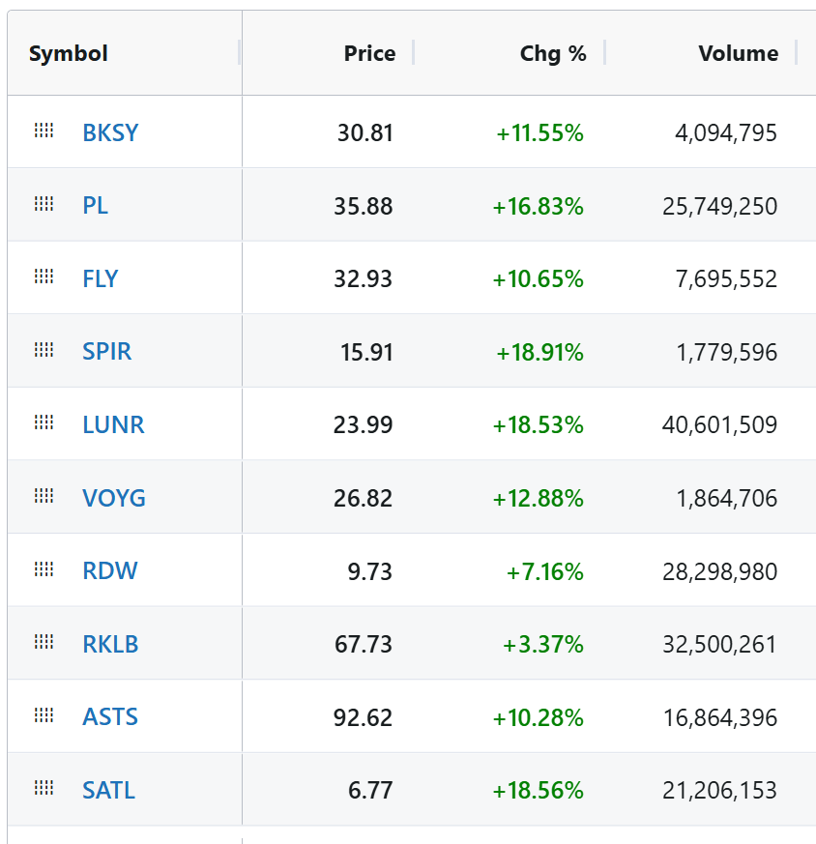Screen dimensions: 816x844
Task: Open the PL stock details
Action: tap(96, 204)
